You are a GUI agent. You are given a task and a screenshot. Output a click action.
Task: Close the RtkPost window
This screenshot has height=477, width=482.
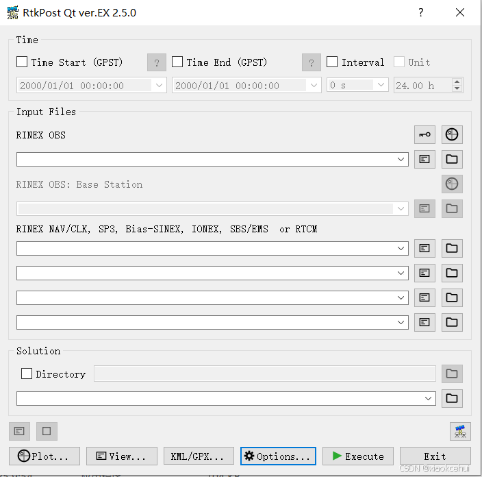460,12
